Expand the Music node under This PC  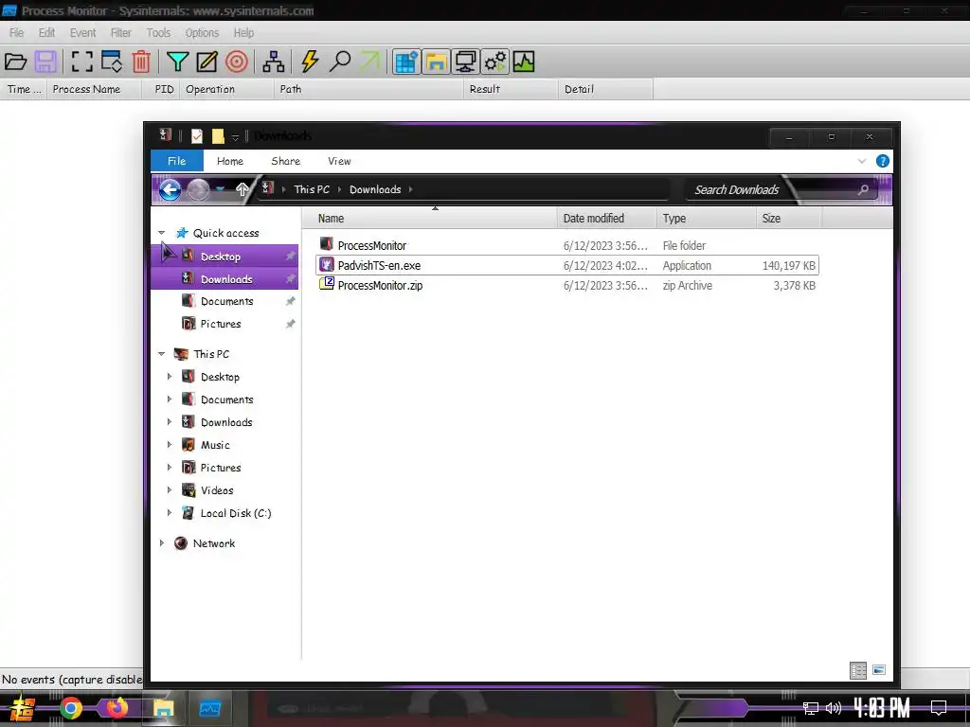point(170,445)
